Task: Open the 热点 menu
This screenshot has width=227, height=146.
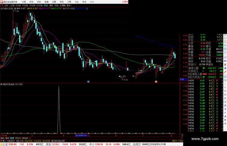Action: [x=84, y=2]
